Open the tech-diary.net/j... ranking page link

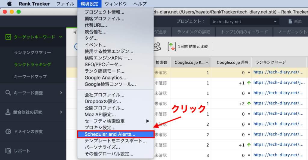tap(279, 83)
